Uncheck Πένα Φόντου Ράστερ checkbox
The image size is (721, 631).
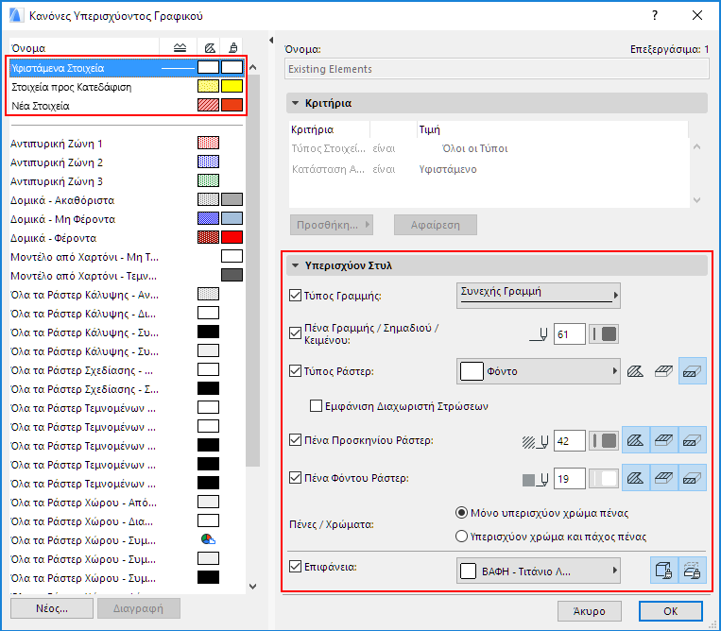(295, 478)
